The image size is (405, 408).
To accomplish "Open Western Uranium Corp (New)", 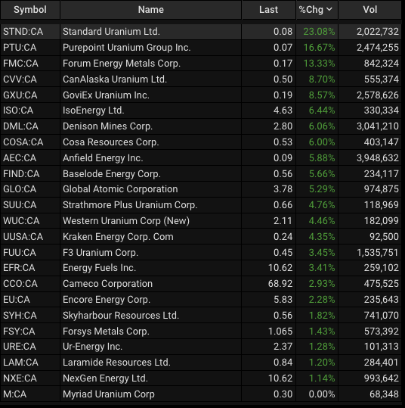I will pos(126,221).
